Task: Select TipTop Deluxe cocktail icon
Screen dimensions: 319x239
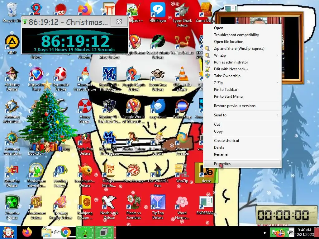Action: tap(158, 207)
